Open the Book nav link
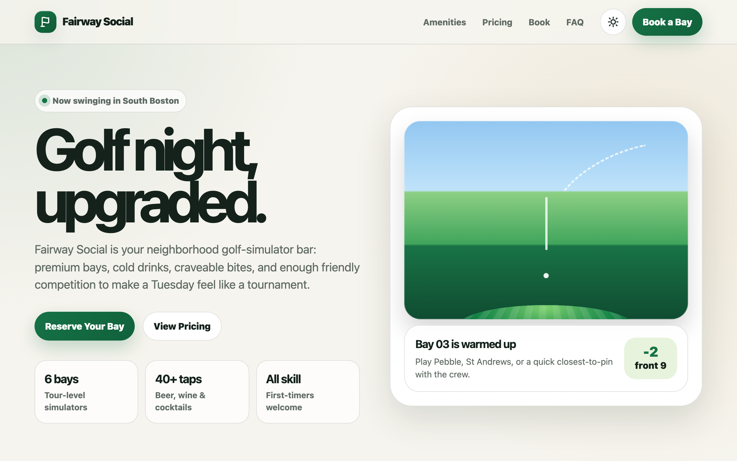The image size is (737, 461). (539, 22)
